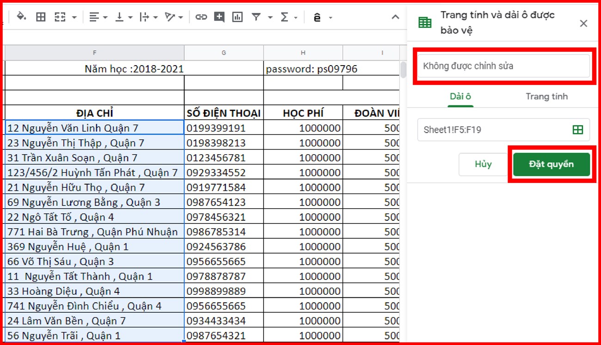Image resolution: width=601 pixels, height=345 pixels.
Task: Click the sheet's vertical scrollbar thumb
Action: tap(403, 69)
